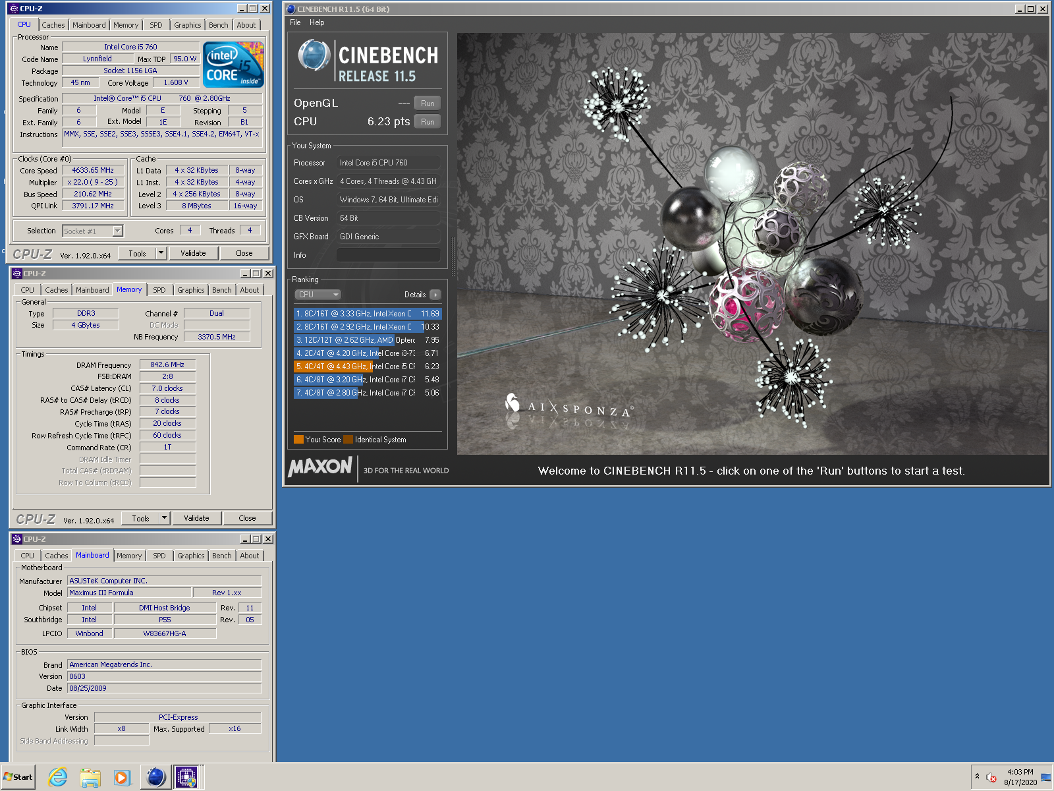Click Close in top CPU-Z window
The image size is (1054, 791).
[x=244, y=253]
